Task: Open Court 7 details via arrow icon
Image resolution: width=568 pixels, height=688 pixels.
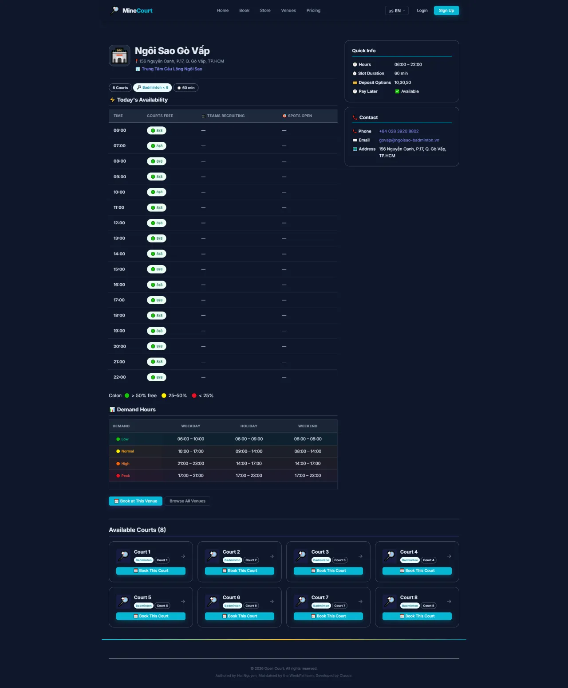Action: (x=360, y=602)
